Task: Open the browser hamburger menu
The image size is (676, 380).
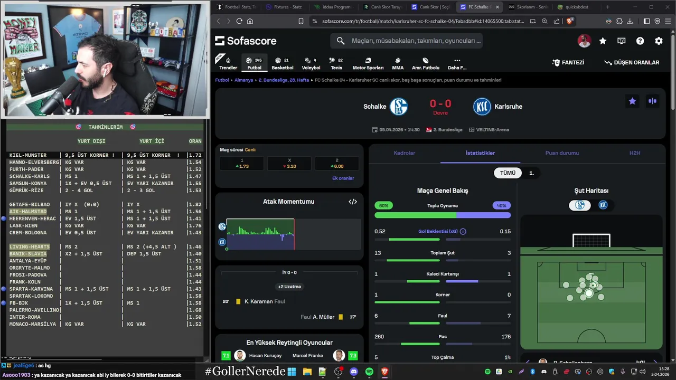Action: pos(668,21)
